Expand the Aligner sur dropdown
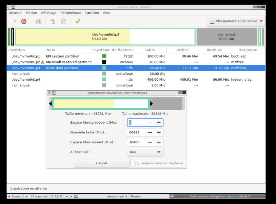Viewport: 276px width, 204px height. click(145, 152)
